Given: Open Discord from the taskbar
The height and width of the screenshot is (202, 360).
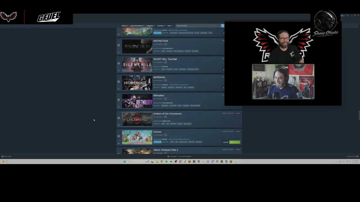Looking at the screenshot, I should pos(212,162).
